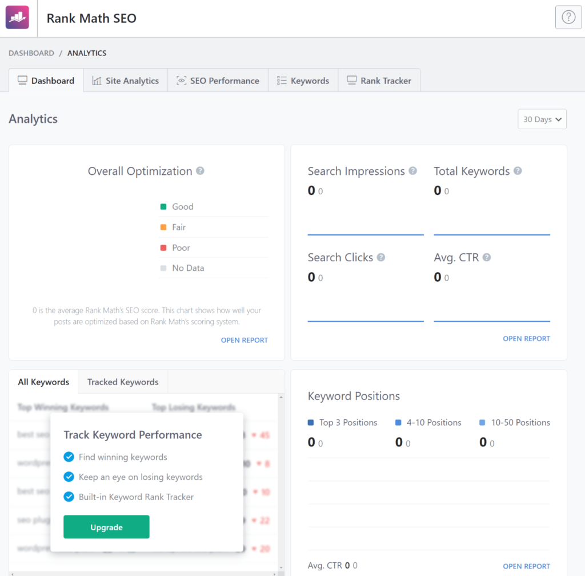
Task: Click the eye icon on SEO Performance tab
Action: coord(181,81)
